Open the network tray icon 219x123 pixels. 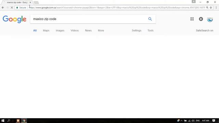point(189,121)
